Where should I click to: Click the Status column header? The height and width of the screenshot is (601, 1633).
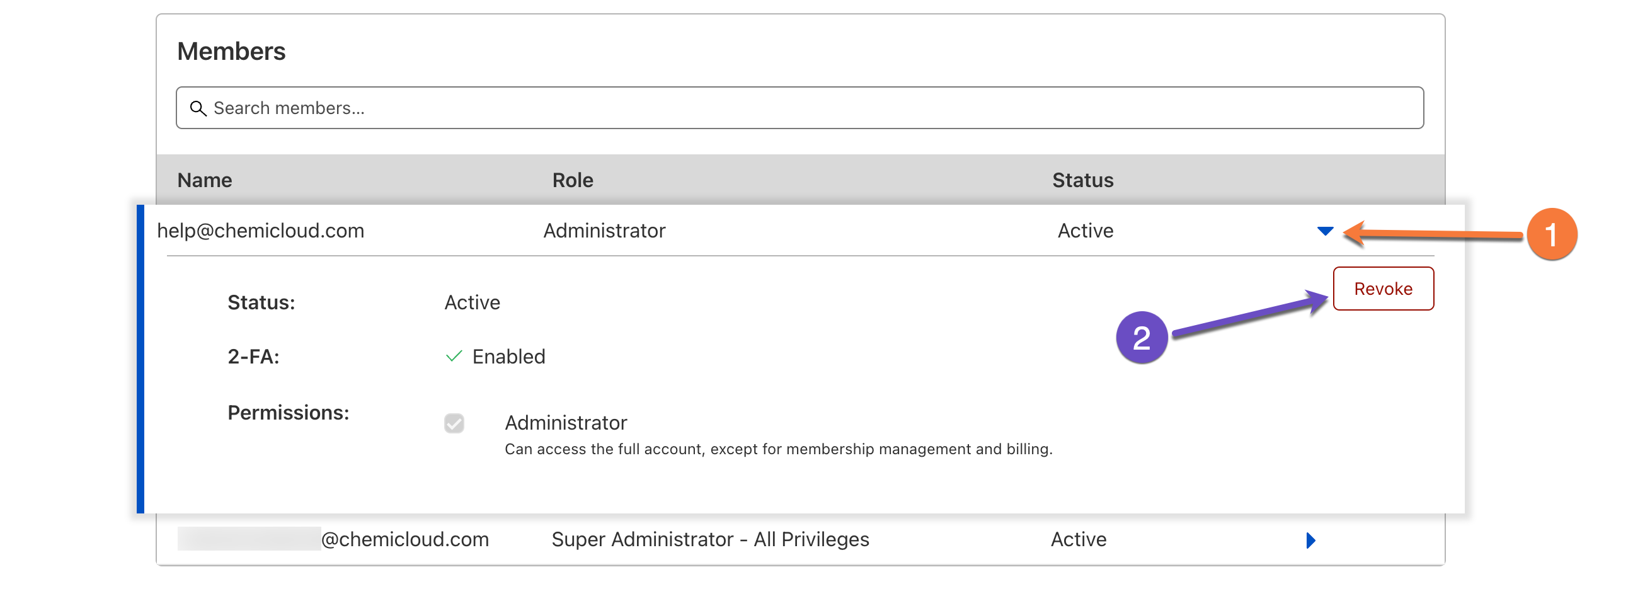[x=1082, y=181]
